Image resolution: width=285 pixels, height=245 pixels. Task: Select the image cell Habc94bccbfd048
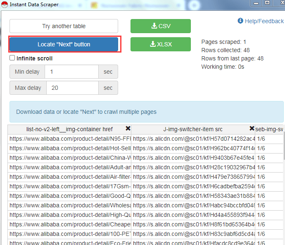(193, 205)
